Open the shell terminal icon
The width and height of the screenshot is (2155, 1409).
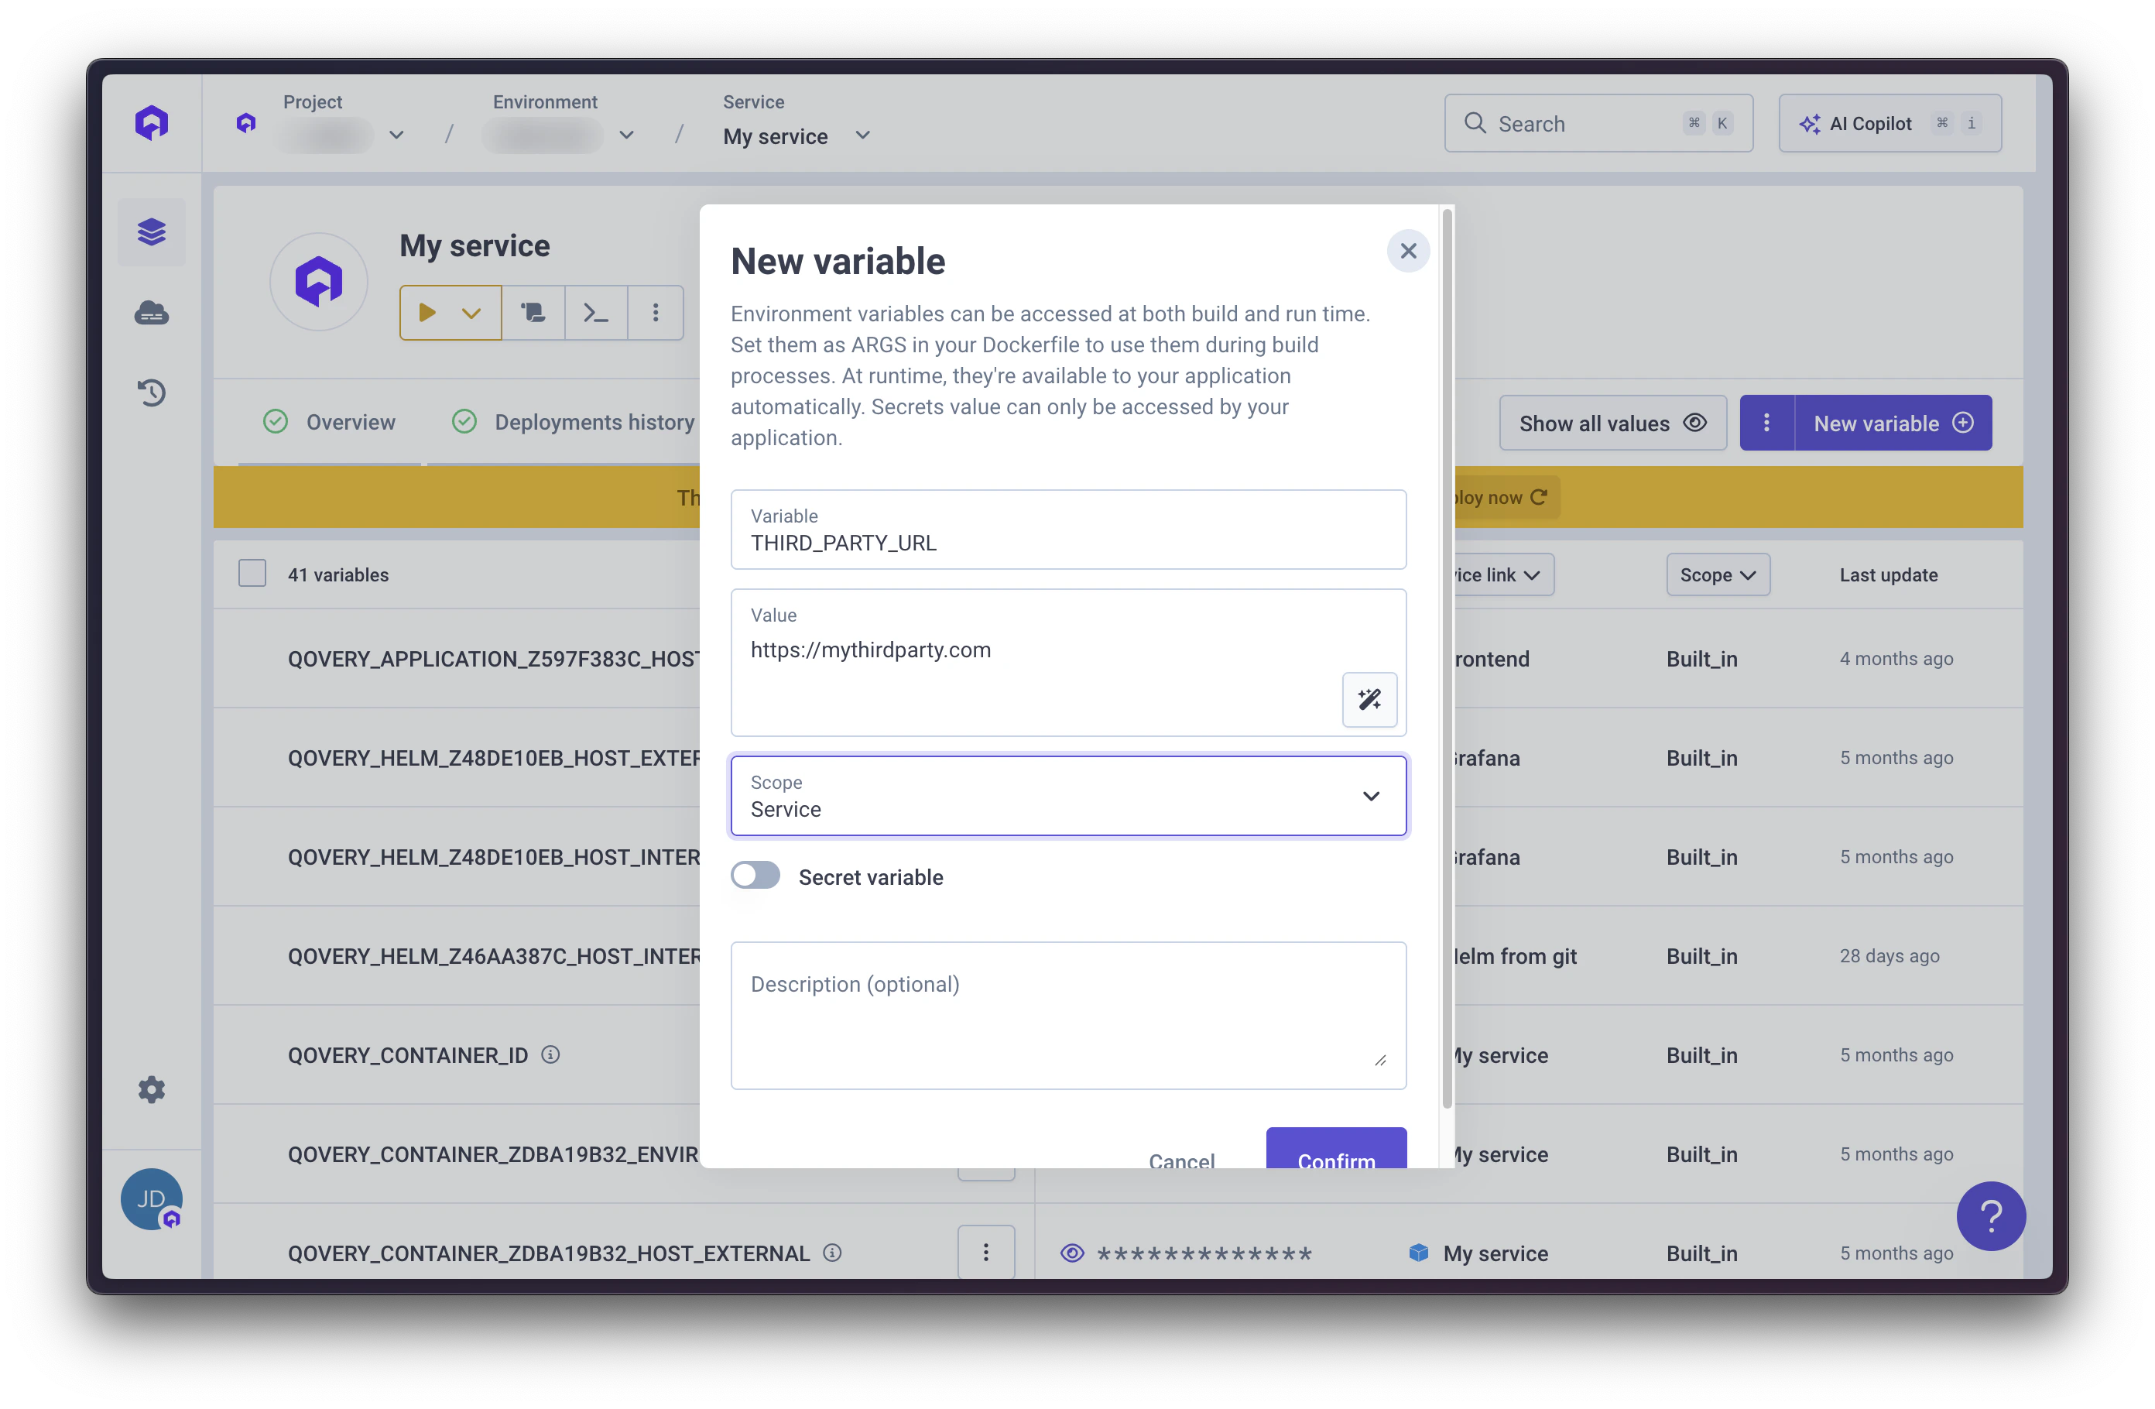595,314
